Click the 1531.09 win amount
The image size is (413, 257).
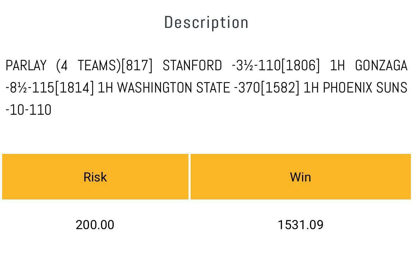tap(300, 225)
